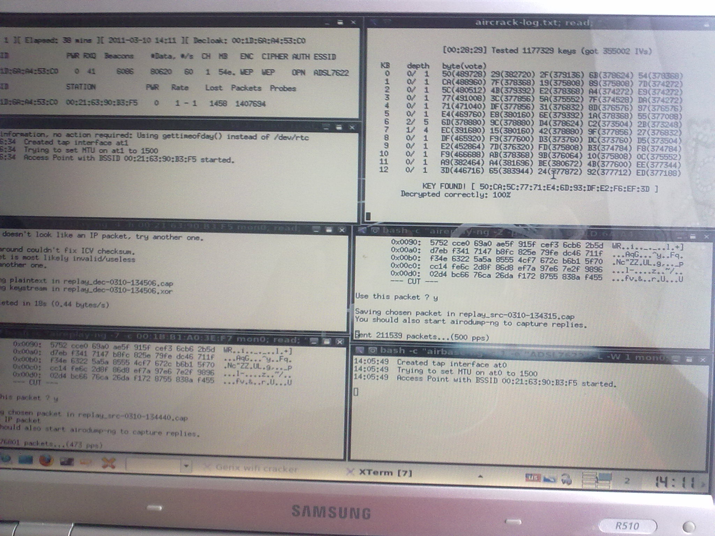
Task: Minimize the terminal showing 'Created tap interface at1'
Action: [326, 127]
